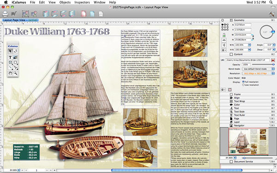Choose the hand pan tool
This screenshot has width=277, height=173.
tap(10, 73)
